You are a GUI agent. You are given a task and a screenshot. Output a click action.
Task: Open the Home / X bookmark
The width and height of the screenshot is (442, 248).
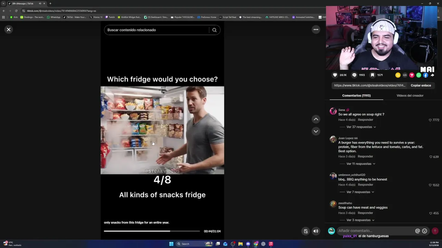[x=96, y=17]
